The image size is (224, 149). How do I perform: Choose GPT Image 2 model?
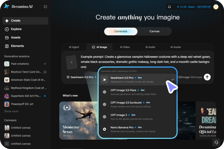point(137,117)
